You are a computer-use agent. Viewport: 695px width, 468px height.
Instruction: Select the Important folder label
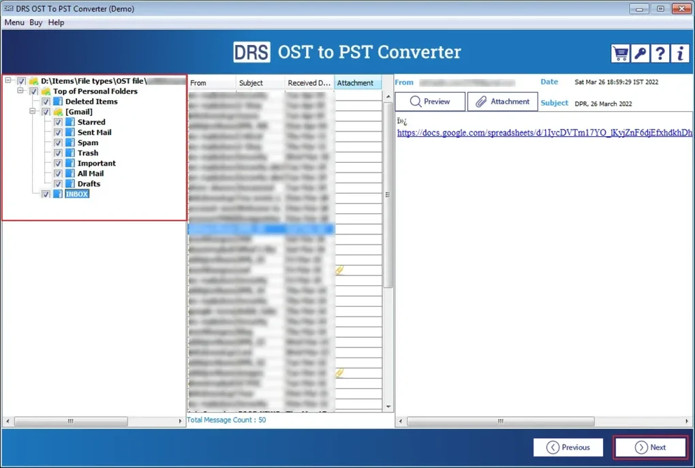pos(97,163)
